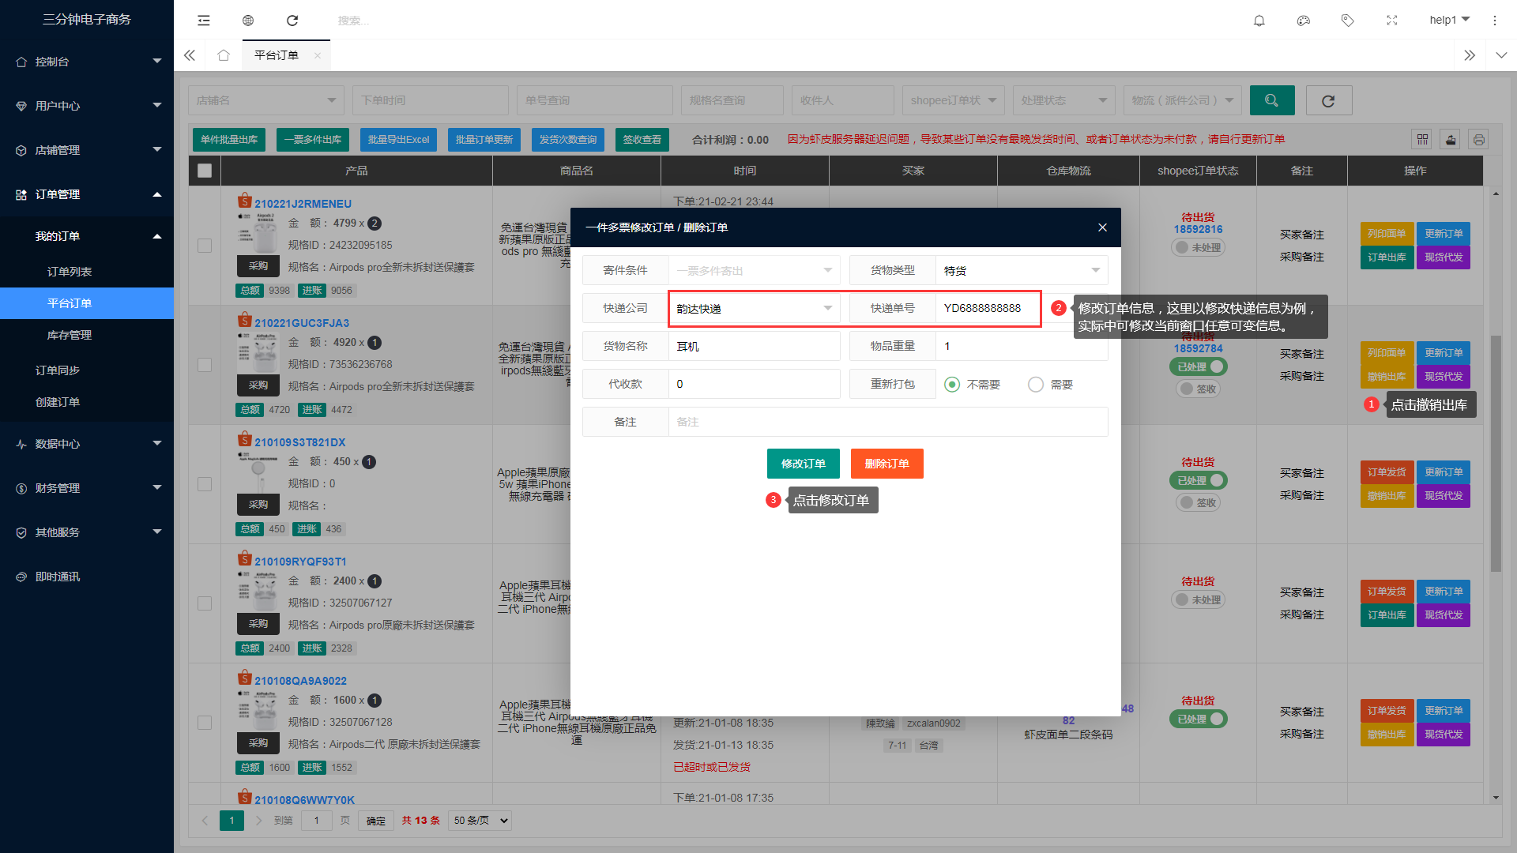1517x853 pixels.
Task: Open the 货物类型 特货 dropdown
Action: tap(1021, 271)
